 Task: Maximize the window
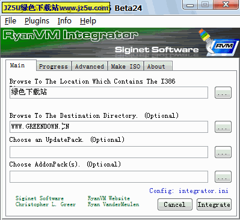[205, 4]
